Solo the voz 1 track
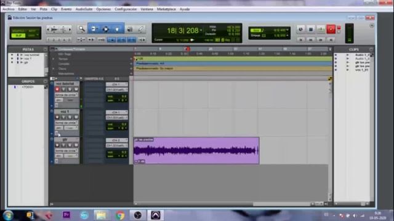This screenshot has width=394, height=221. tap(70, 117)
